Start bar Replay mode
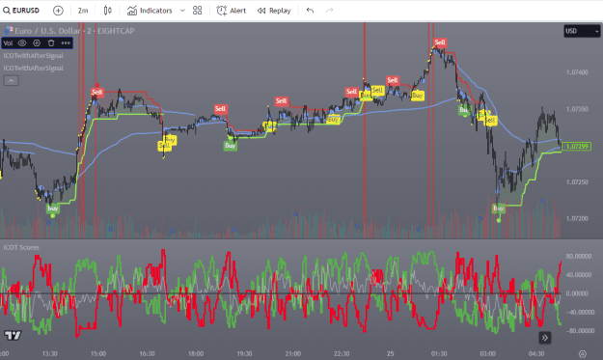Viewport: 603px width, 360px height. click(274, 11)
